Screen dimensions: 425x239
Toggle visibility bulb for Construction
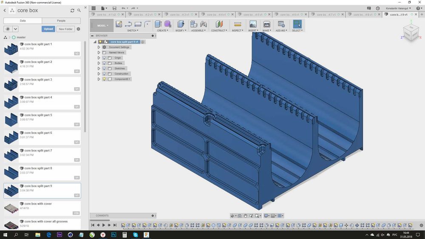(x=104, y=74)
